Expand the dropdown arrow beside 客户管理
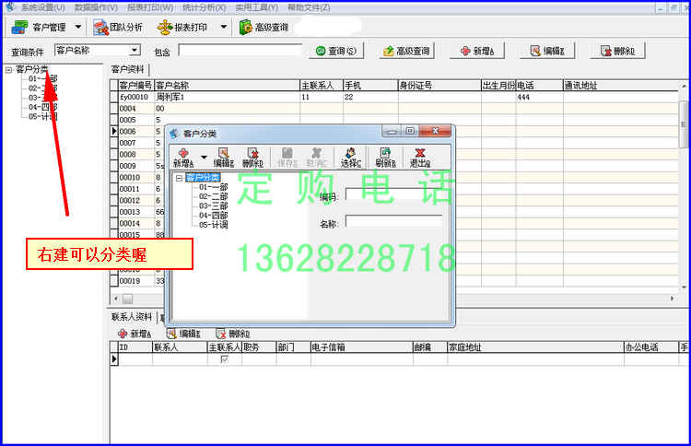Screen dimensions: 691x446 coord(78,27)
